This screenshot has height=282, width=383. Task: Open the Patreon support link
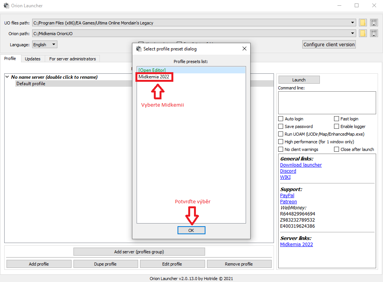288,201
